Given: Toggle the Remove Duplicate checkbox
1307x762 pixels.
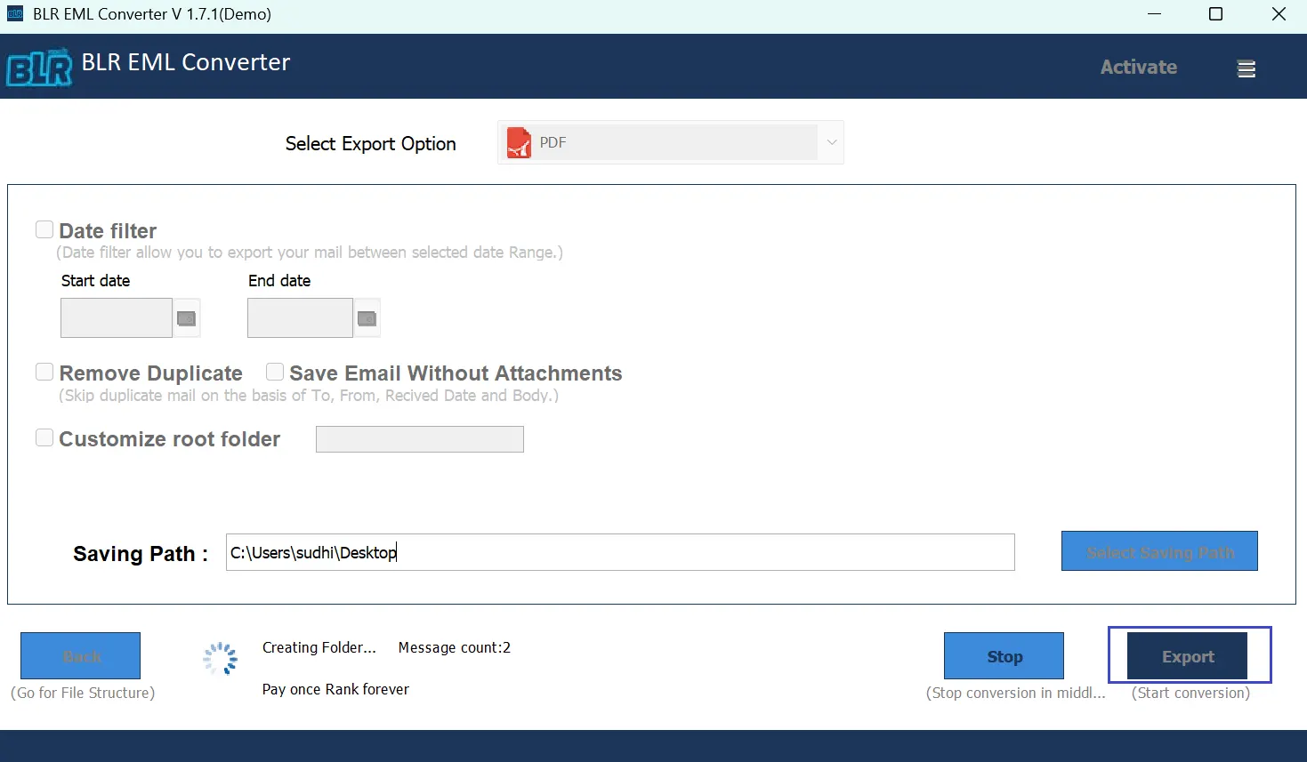Looking at the screenshot, I should [x=44, y=372].
